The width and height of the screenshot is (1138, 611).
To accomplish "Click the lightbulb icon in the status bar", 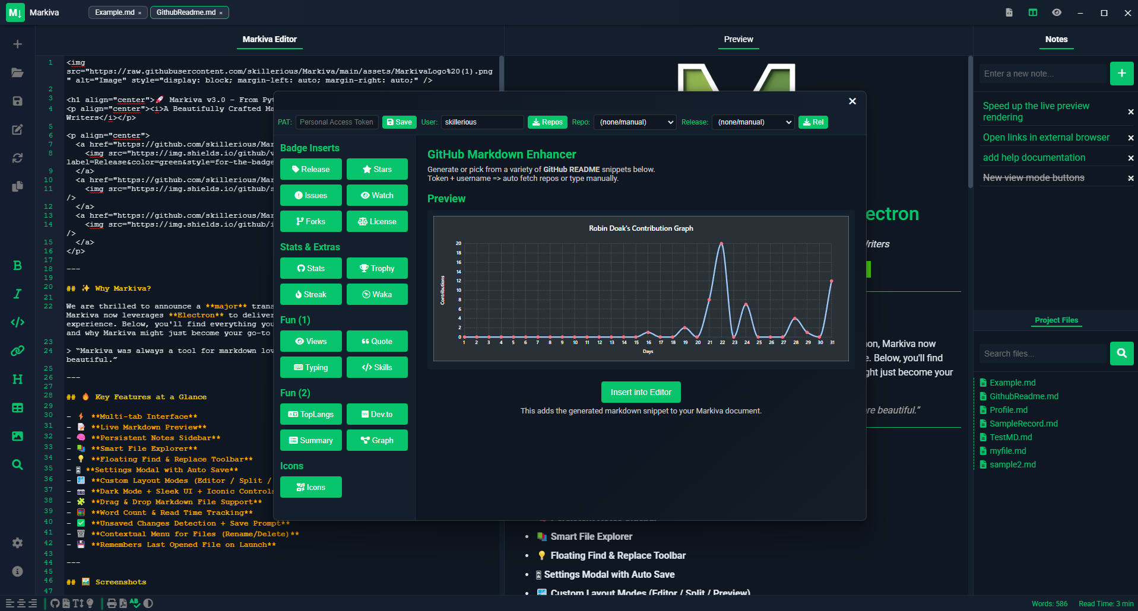I will tap(90, 603).
